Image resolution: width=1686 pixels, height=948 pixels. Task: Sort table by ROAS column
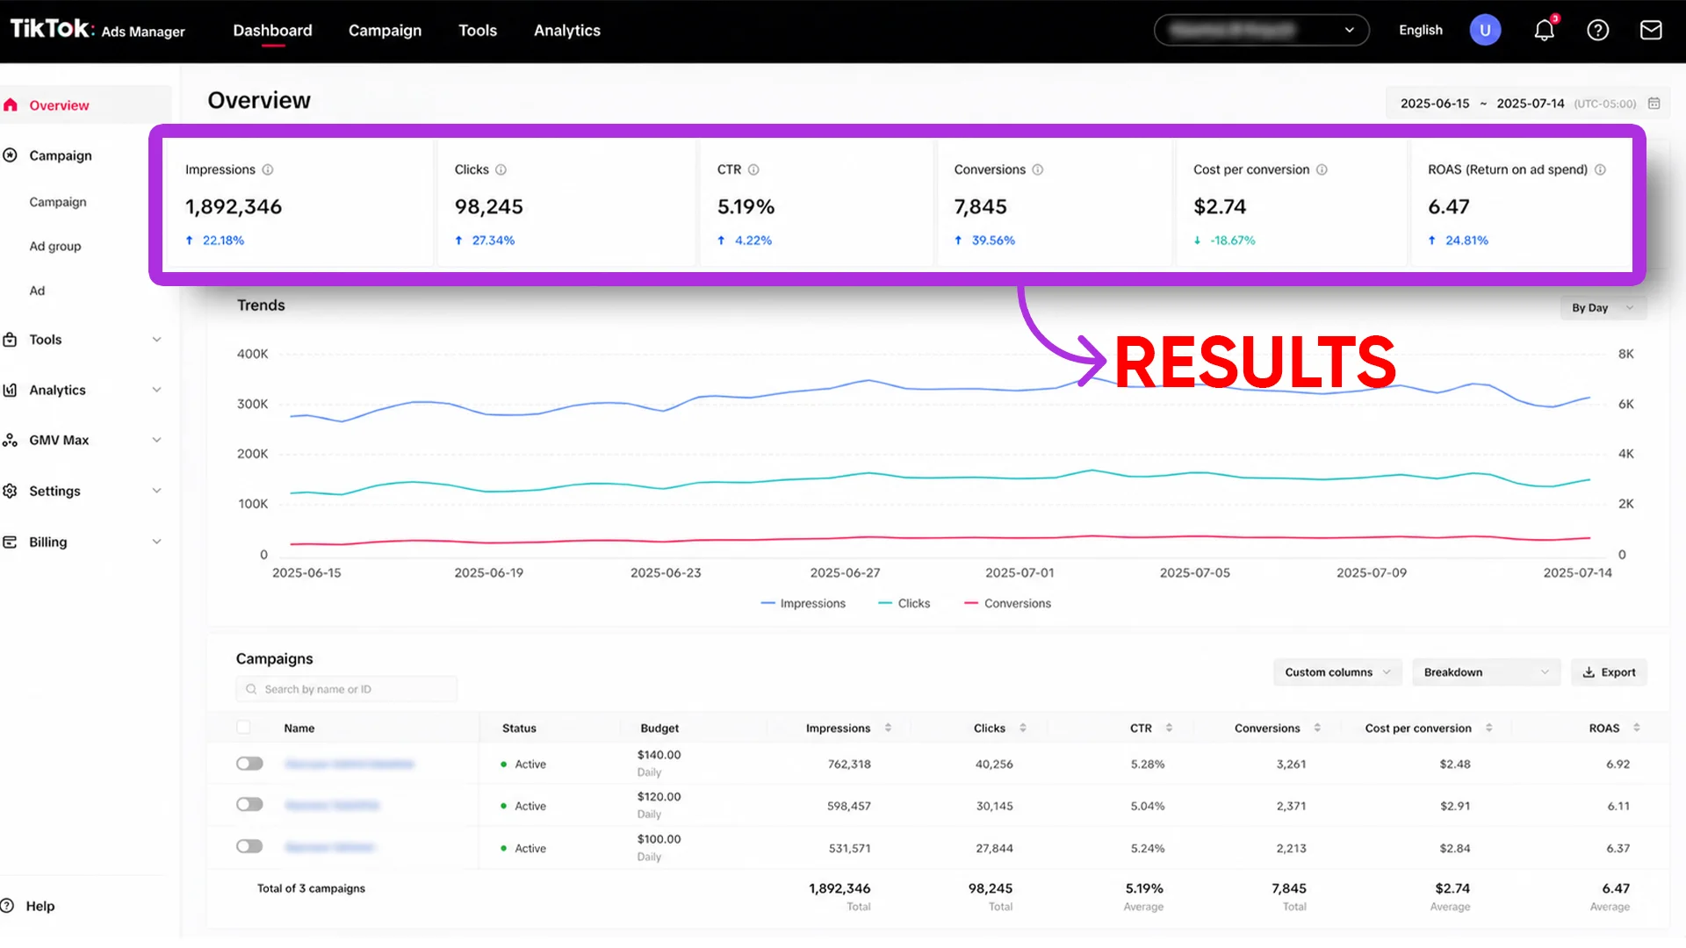(1637, 728)
